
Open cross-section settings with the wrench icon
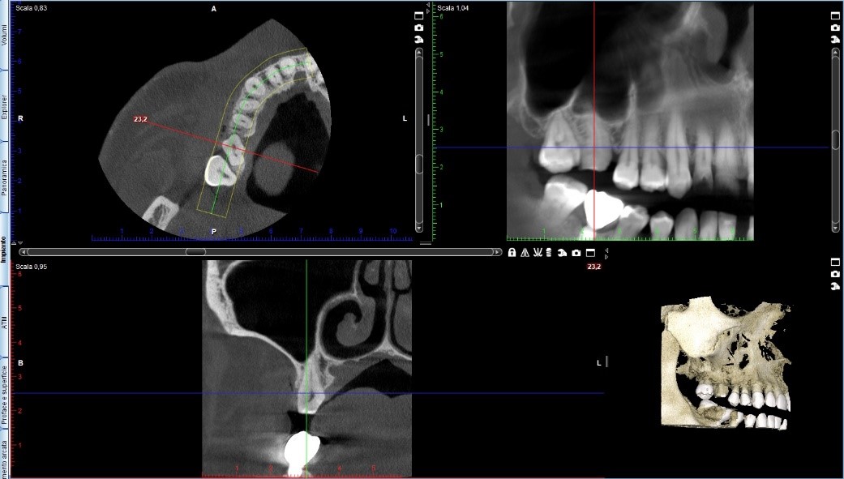(562, 253)
